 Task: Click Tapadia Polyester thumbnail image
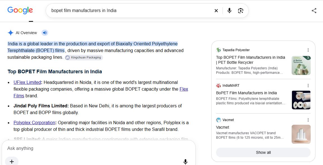301,65
